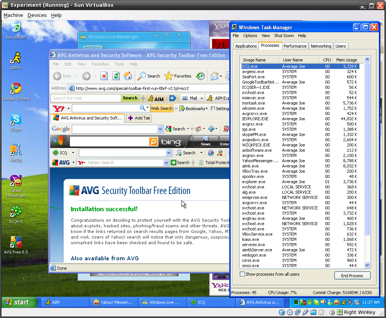Expand ICQ toolbar search field dropdown
386x318 pixels.
coord(169,153)
